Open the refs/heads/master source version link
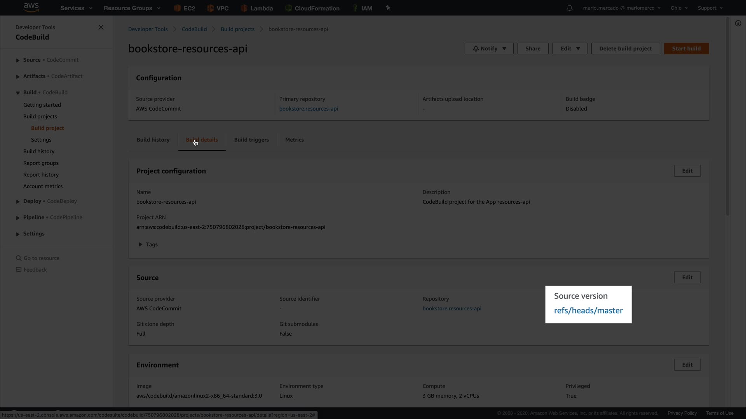 (588, 310)
